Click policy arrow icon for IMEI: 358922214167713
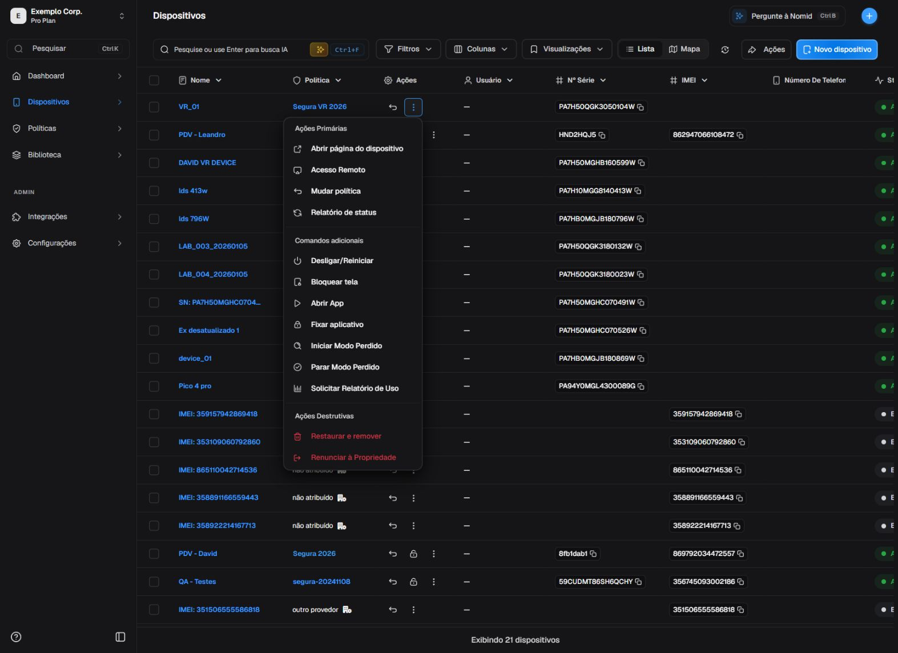This screenshot has height=653, width=898. pyautogui.click(x=393, y=526)
